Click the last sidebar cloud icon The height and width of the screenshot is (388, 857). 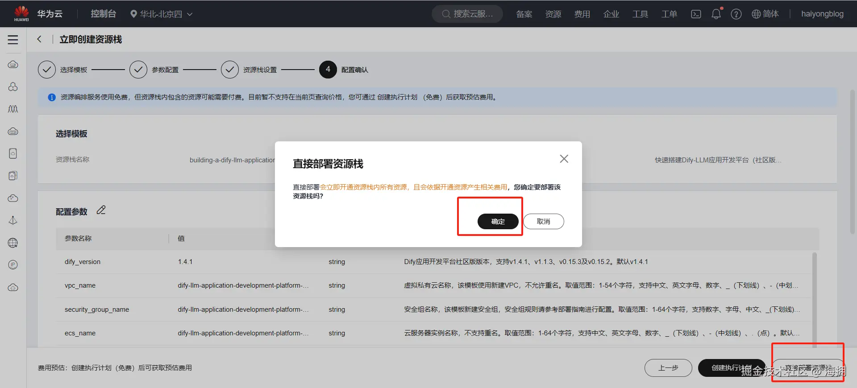tap(13, 287)
